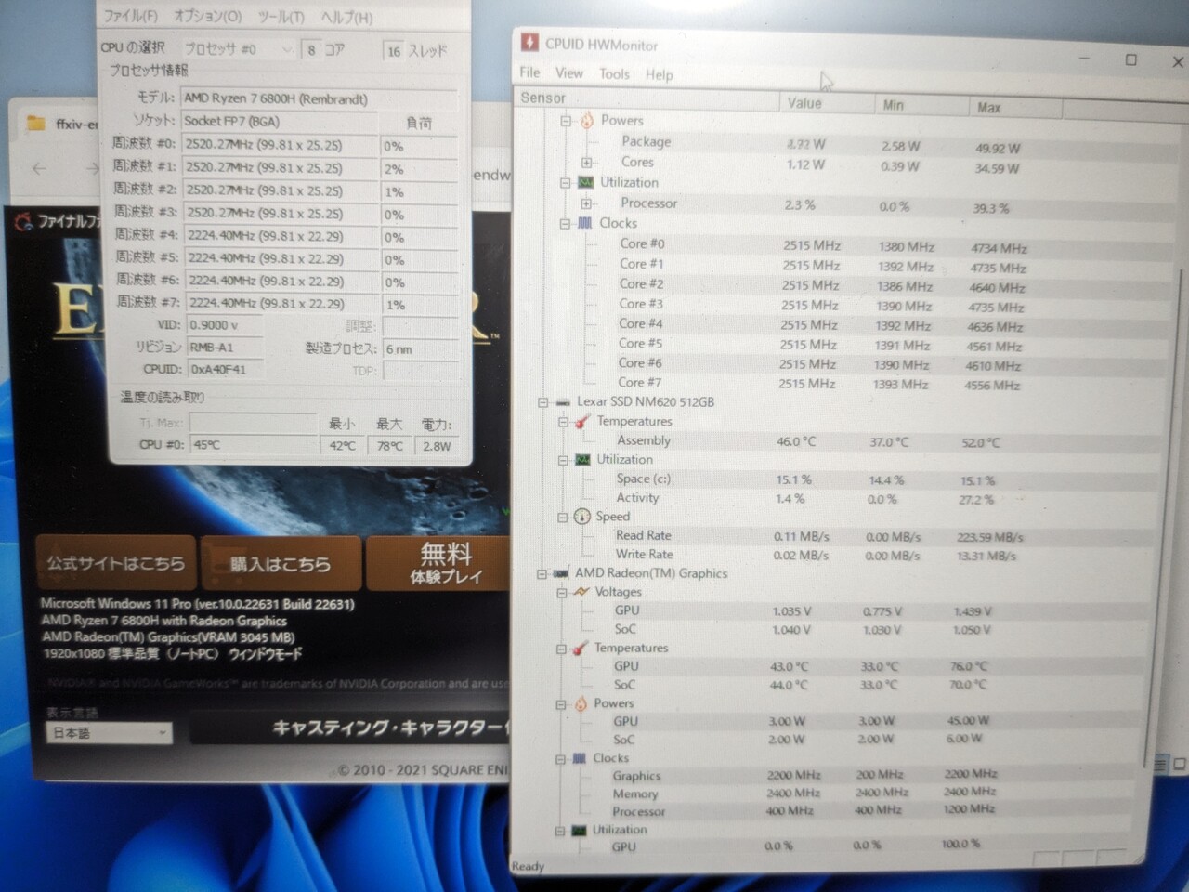1189x892 pixels.
Task: Open the Help menu in HWMonitor
Action: [x=659, y=75]
